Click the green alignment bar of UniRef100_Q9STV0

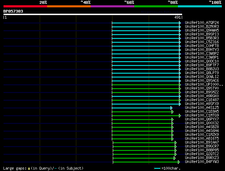tap(146, 88)
